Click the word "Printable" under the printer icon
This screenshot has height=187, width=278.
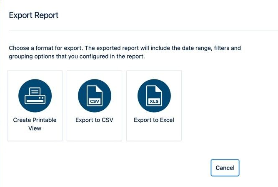tap(44, 120)
